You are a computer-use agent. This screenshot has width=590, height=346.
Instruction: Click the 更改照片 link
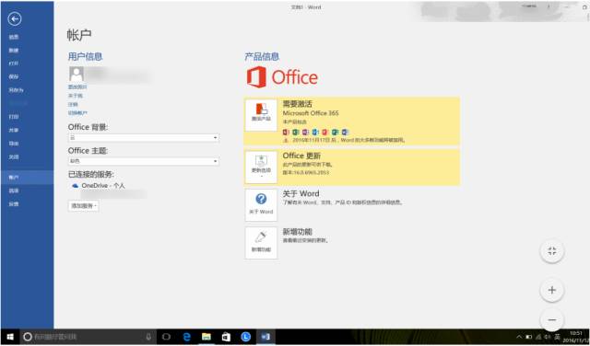[77, 86]
